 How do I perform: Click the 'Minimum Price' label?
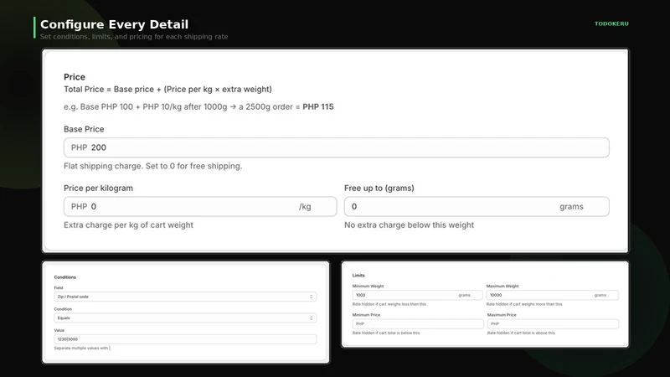point(366,315)
